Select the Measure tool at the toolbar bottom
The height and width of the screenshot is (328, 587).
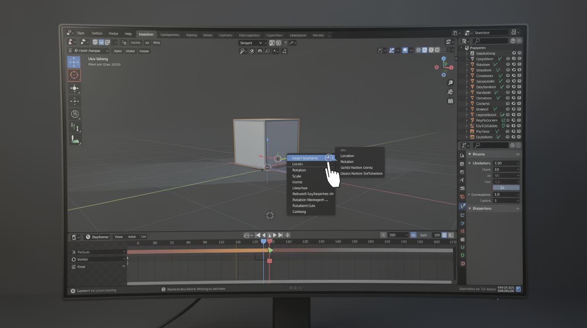74,140
